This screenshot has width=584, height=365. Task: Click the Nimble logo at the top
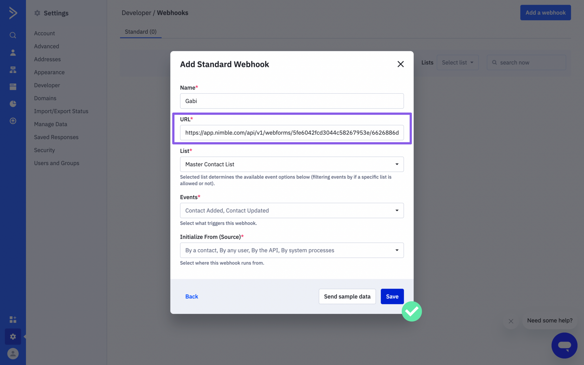(x=13, y=13)
